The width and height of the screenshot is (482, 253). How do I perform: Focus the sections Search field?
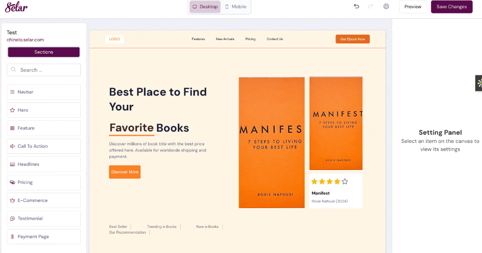[44, 70]
